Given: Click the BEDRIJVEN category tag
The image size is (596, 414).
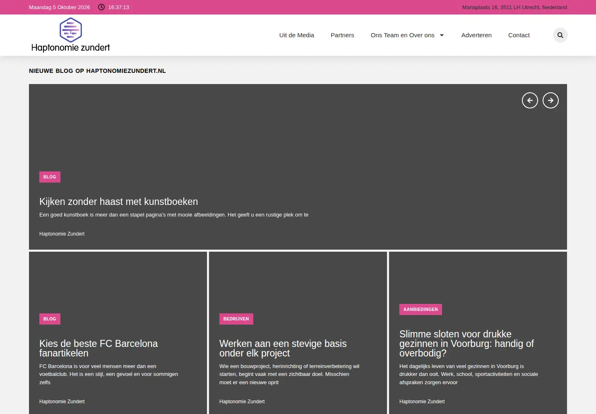Looking at the screenshot, I should [x=236, y=319].
